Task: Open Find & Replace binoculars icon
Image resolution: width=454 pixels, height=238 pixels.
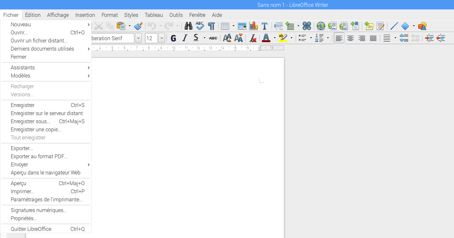Action: pos(189,26)
